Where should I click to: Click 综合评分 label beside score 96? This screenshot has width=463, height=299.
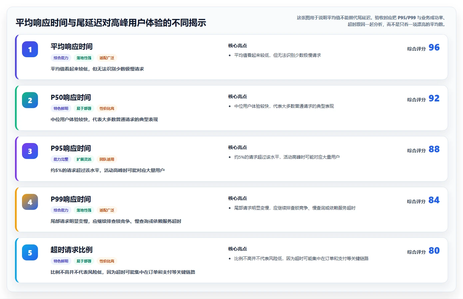pyautogui.click(x=416, y=49)
